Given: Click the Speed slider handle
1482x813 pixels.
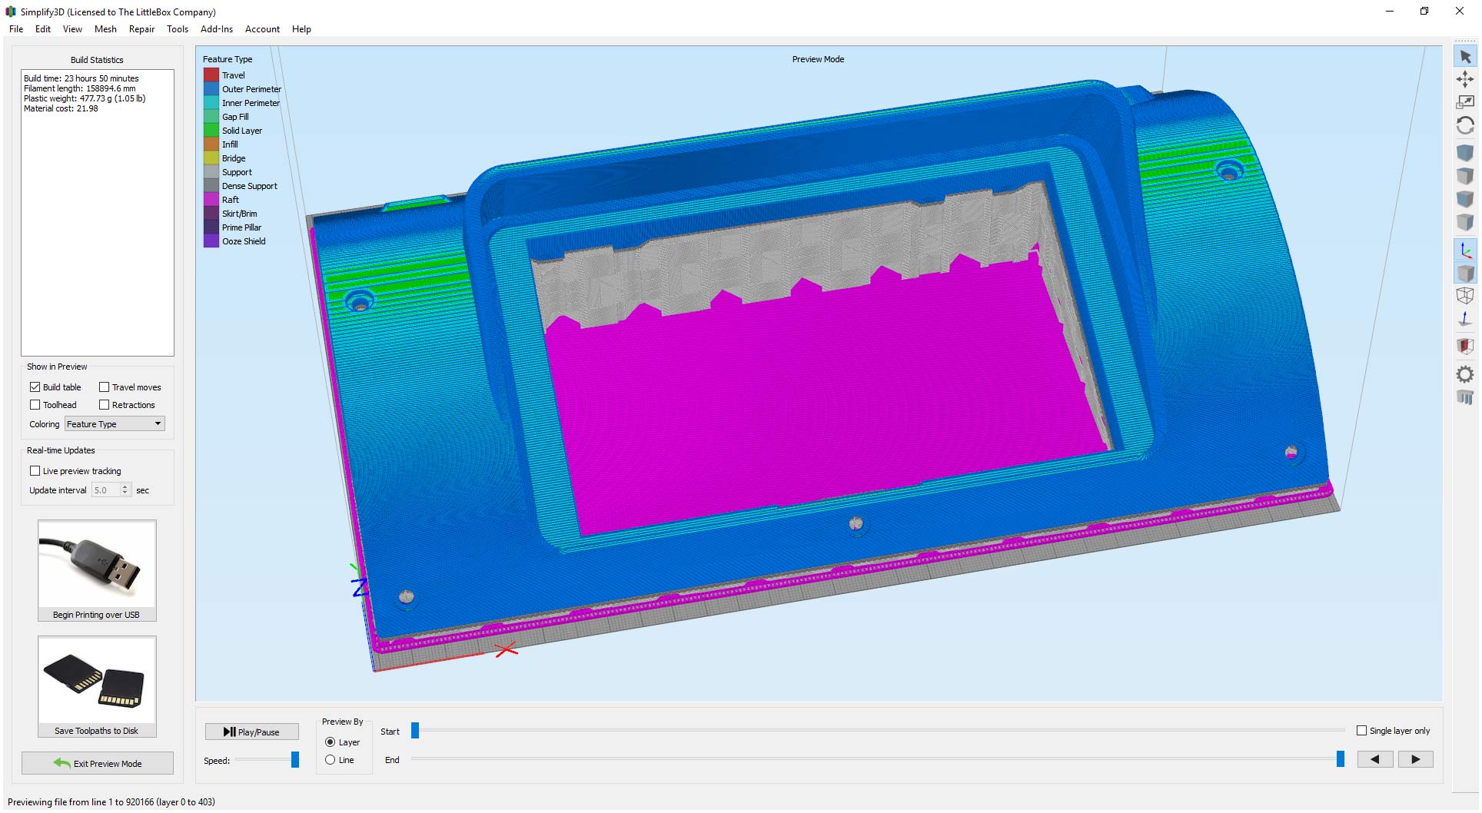Looking at the screenshot, I should point(294,760).
